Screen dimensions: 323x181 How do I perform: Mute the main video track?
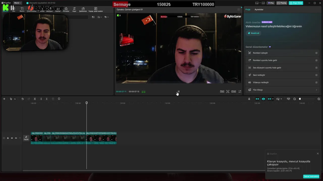coord(16,138)
